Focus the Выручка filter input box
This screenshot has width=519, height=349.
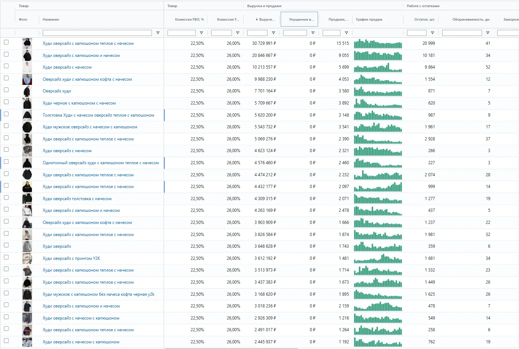click(x=257, y=33)
